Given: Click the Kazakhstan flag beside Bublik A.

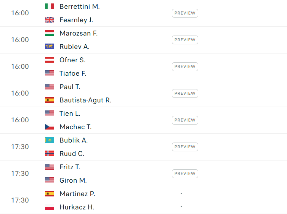Looking at the screenshot, I should tap(49, 140).
